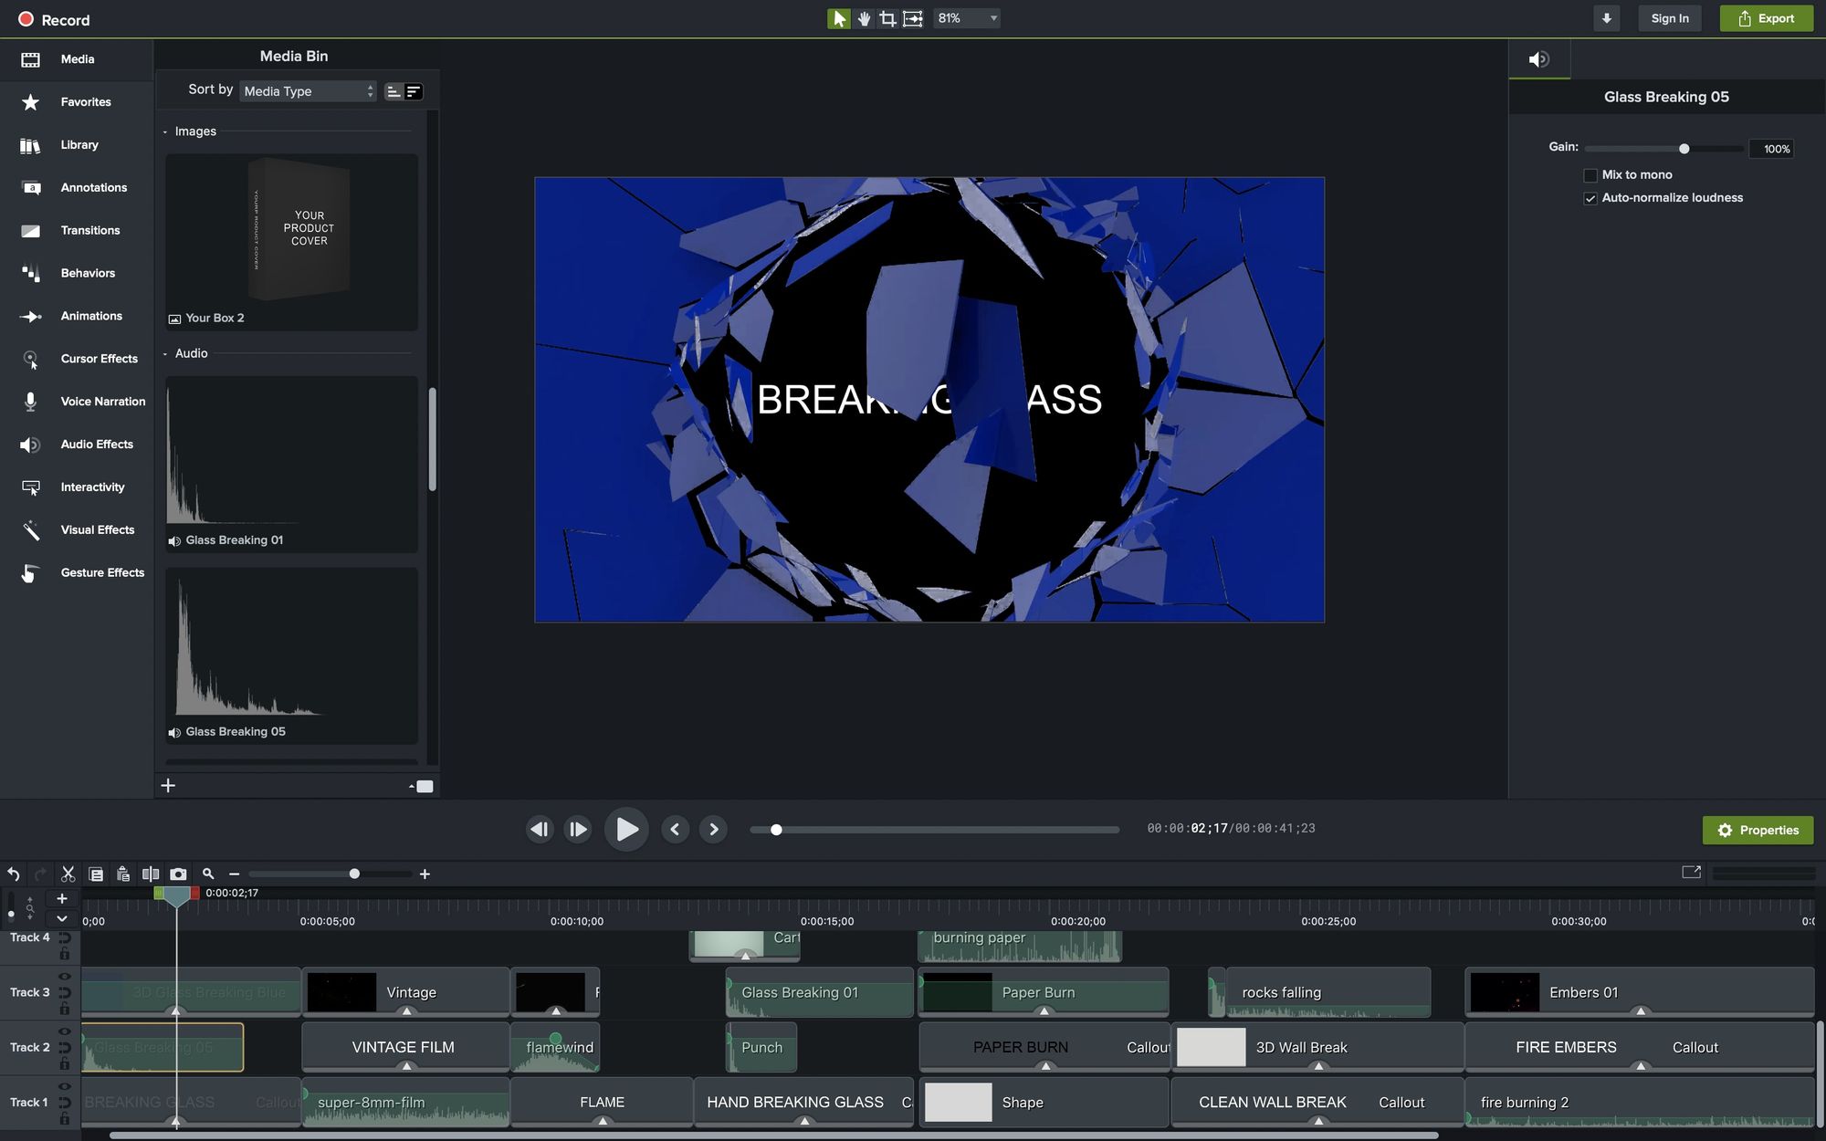Screen dimensions: 1826x1141
Task: Hide Track 1 using its eye icon
Action: coord(65,1086)
